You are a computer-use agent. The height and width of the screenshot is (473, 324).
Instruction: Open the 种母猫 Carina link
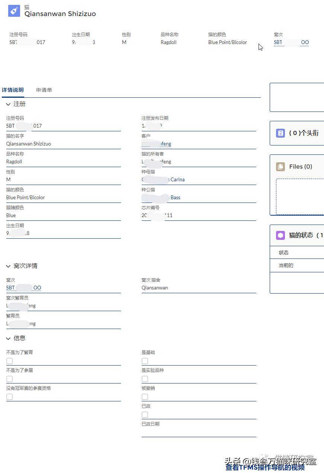(164, 179)
